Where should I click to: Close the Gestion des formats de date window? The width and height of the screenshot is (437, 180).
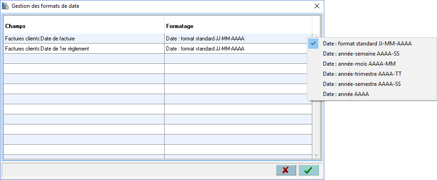click(316, 6)
